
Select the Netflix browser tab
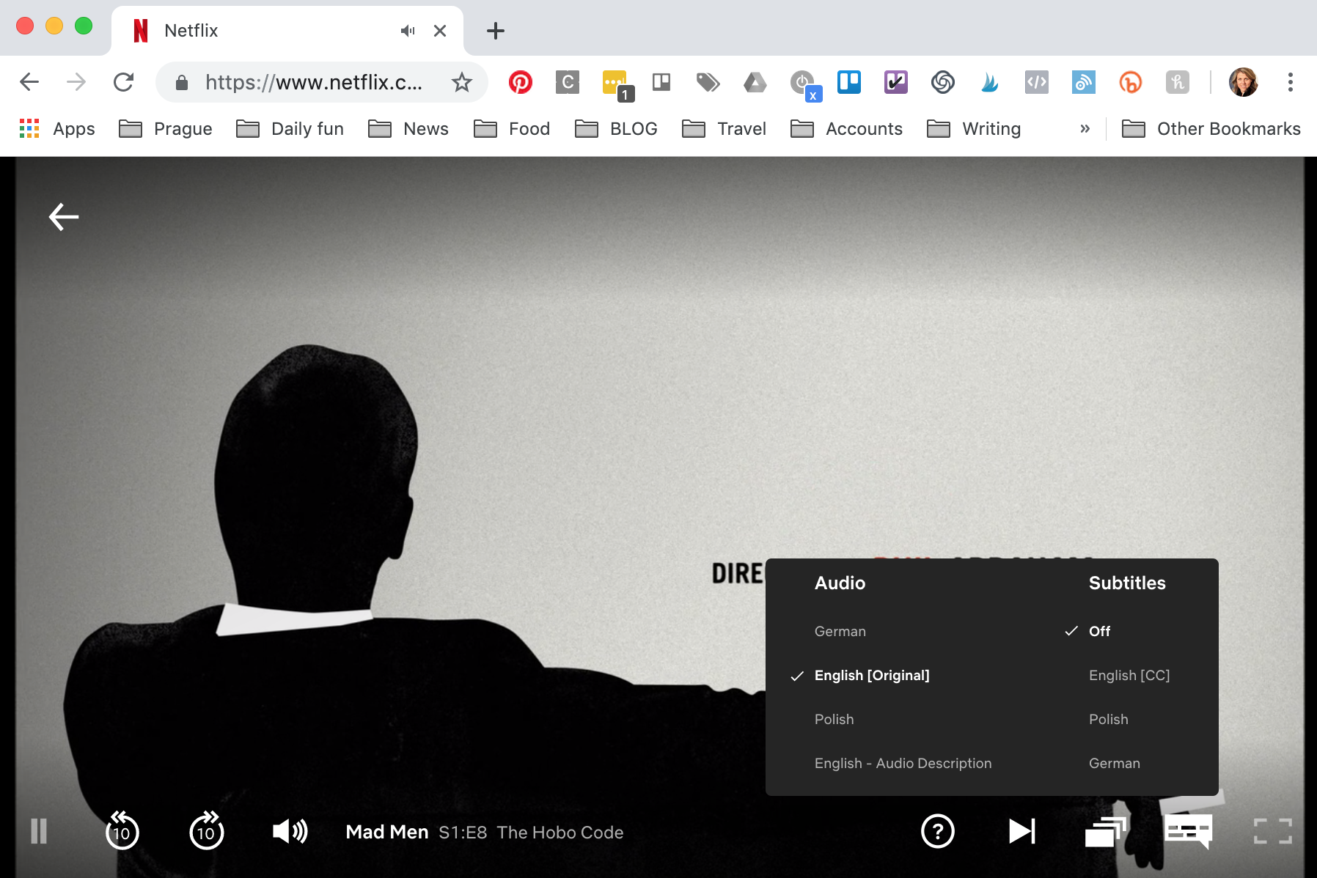(287, 31)
